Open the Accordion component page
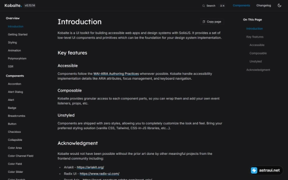This screenshot has height=180, width=288. click(x=14, y=84)
